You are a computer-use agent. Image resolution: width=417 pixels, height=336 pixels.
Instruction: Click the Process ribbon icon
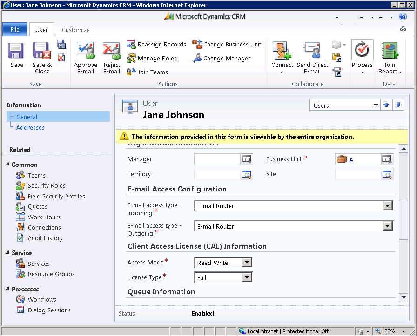[362, 50]
